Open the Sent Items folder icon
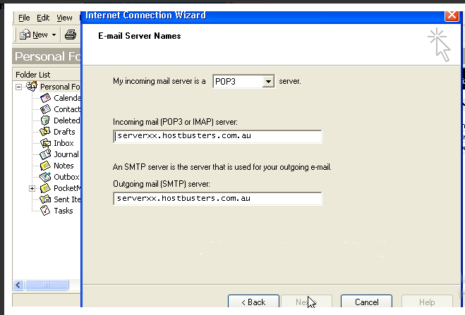The width and height of the screenshot is (465, 315). click(x=45, y=199)
